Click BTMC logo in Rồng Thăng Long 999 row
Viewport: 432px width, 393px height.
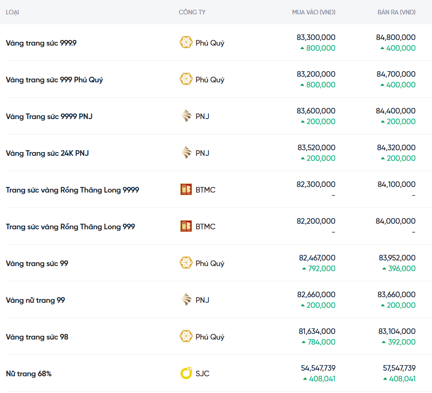186,226
